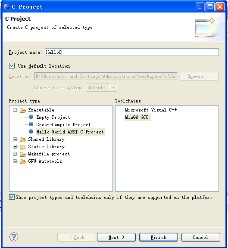The height and width of the screenshot is (248, 228).
Task: Toggle Show project types only if supported checkbox
Action: 12,197
